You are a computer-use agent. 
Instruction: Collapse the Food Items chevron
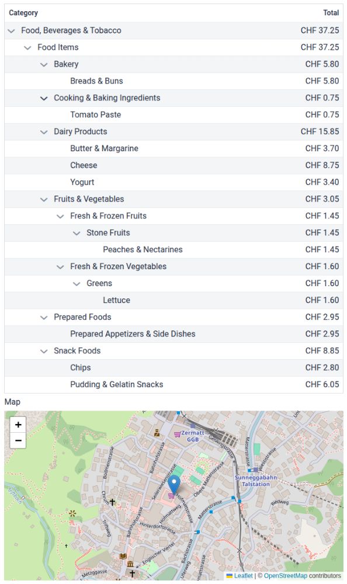point(27,47)
